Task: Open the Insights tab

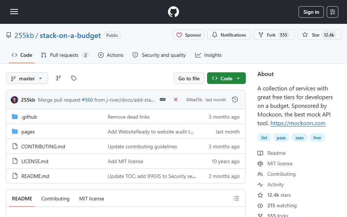Action: tap(208, 55)
